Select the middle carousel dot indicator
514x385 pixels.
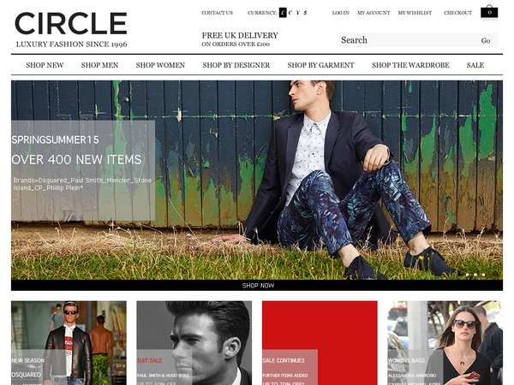coord(475,275)
